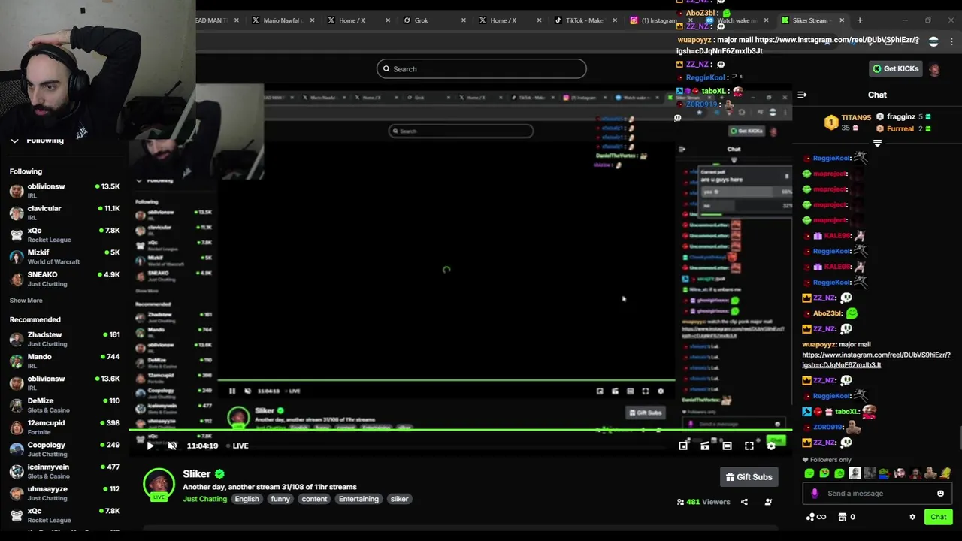962x541 pixels.
Task: Open Zhadstew in Recommended list
Action: pyautogui.click(x=65, y=339)
